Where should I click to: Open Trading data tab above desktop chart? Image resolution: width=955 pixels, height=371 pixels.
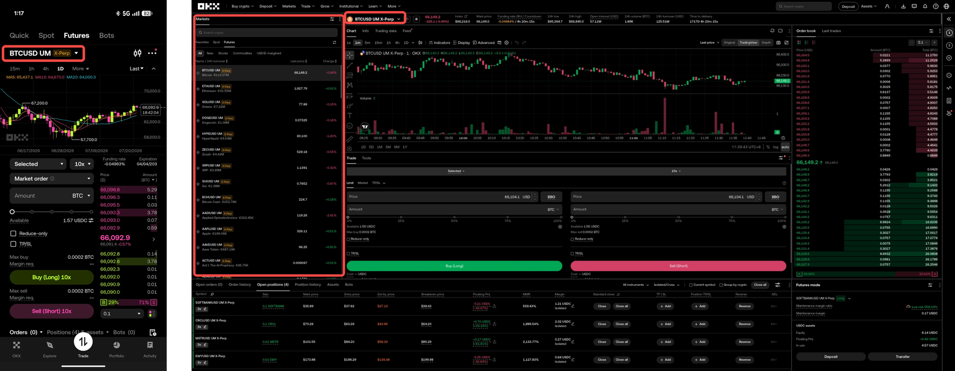coord(386,31)
